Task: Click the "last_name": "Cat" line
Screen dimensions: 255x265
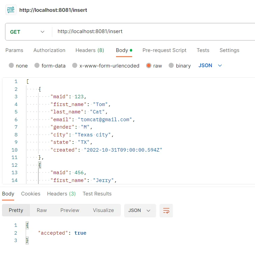Action: (79, 112)
